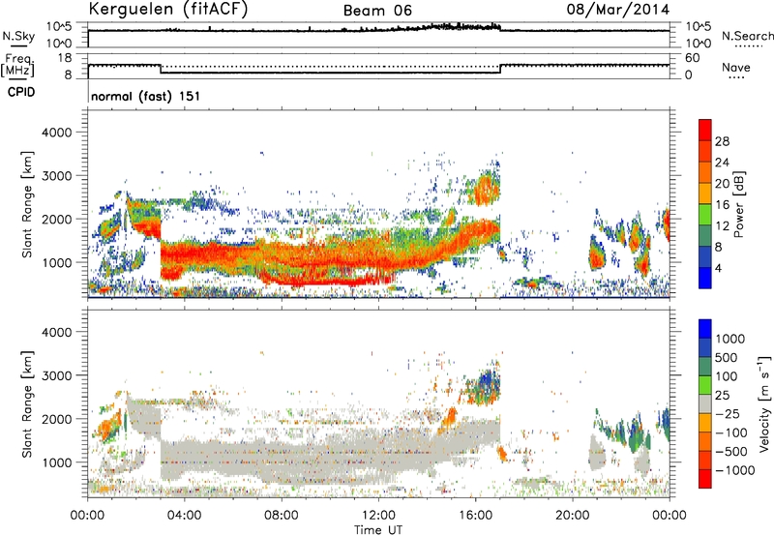Click the 'Power [dB]' colorbar label
The image size is (774, 536).
(738, 204)
